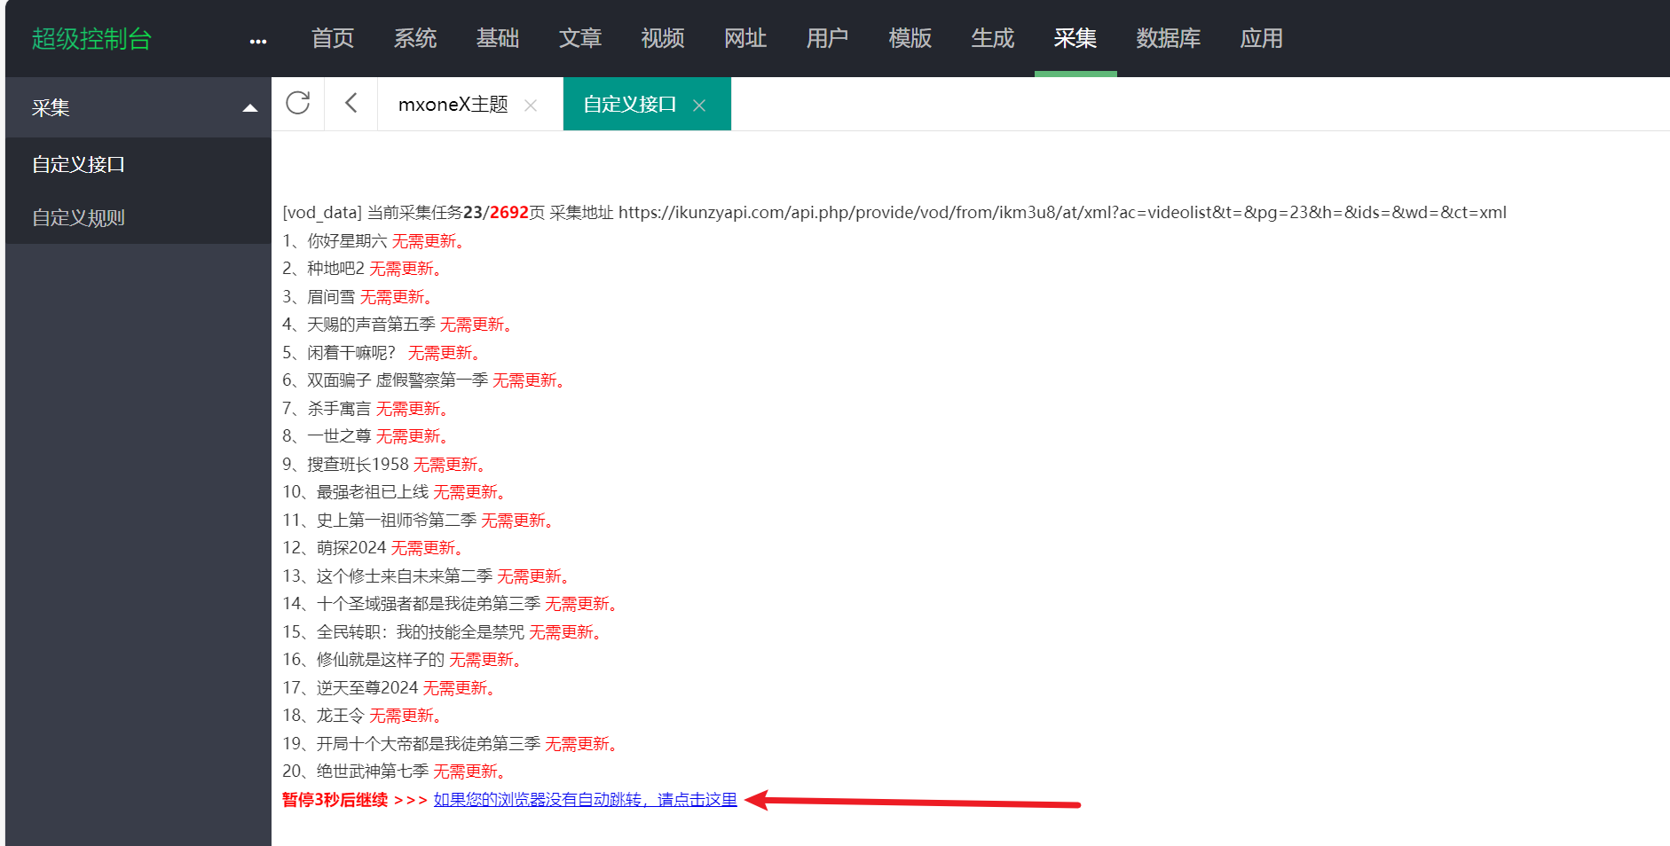Select the 采集 top menu item
The height and width of the screenshot is (846, 1670).
[1075, 38]
